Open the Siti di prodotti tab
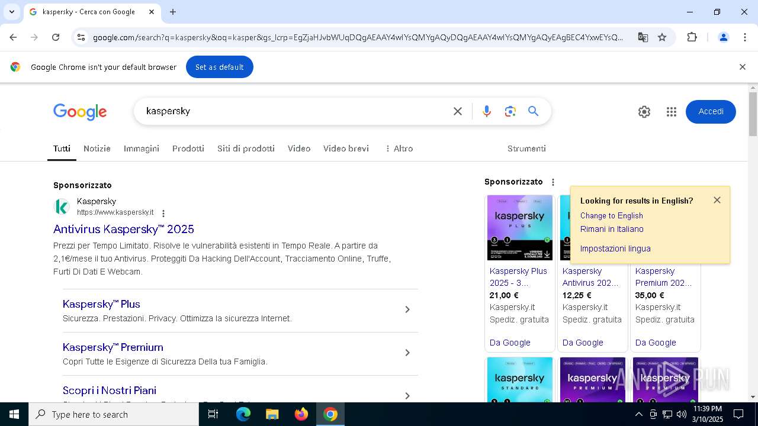This screenshot has height=426, width=758. point(246,149)
